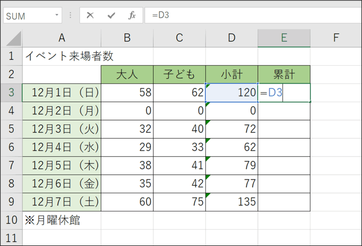Select row 10 header
This screenshot has width=362, height=246.
pos(11,220)
